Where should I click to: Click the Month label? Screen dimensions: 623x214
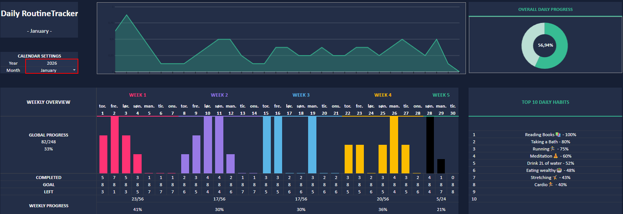[x=13, y=70]
